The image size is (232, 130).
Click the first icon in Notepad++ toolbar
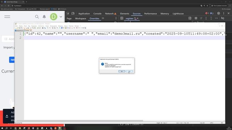[16, 28]
